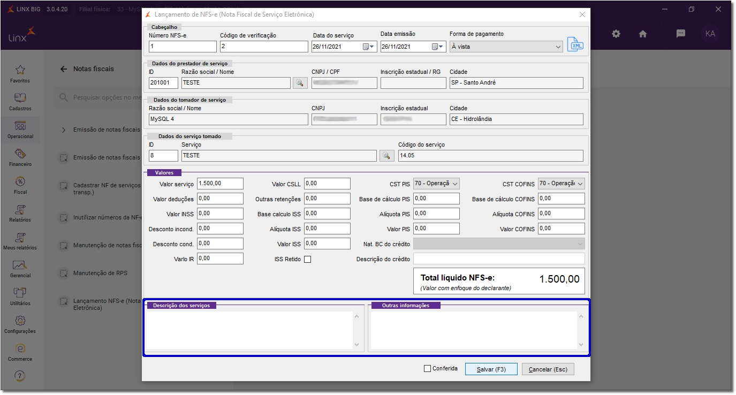The image size is (736, 395).
Task: Click Descrição do crédito field
Action: [x=499, y=259]
